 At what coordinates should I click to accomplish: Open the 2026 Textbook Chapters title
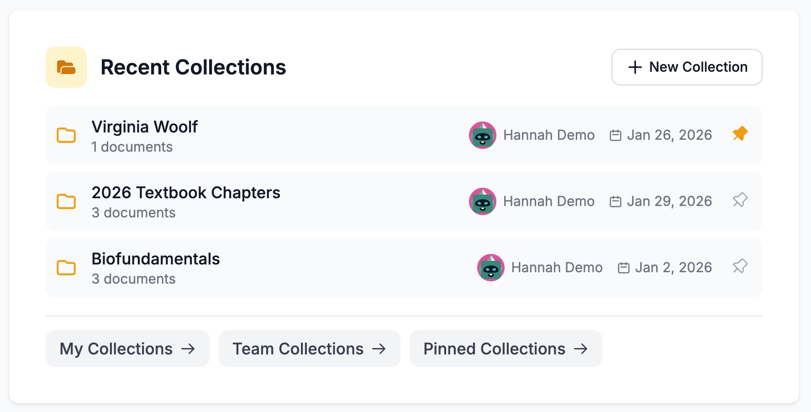(186, 193)
